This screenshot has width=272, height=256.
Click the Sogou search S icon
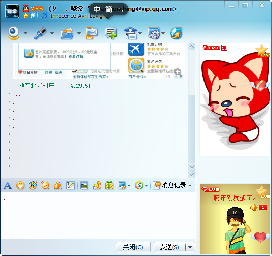[139, 186]
